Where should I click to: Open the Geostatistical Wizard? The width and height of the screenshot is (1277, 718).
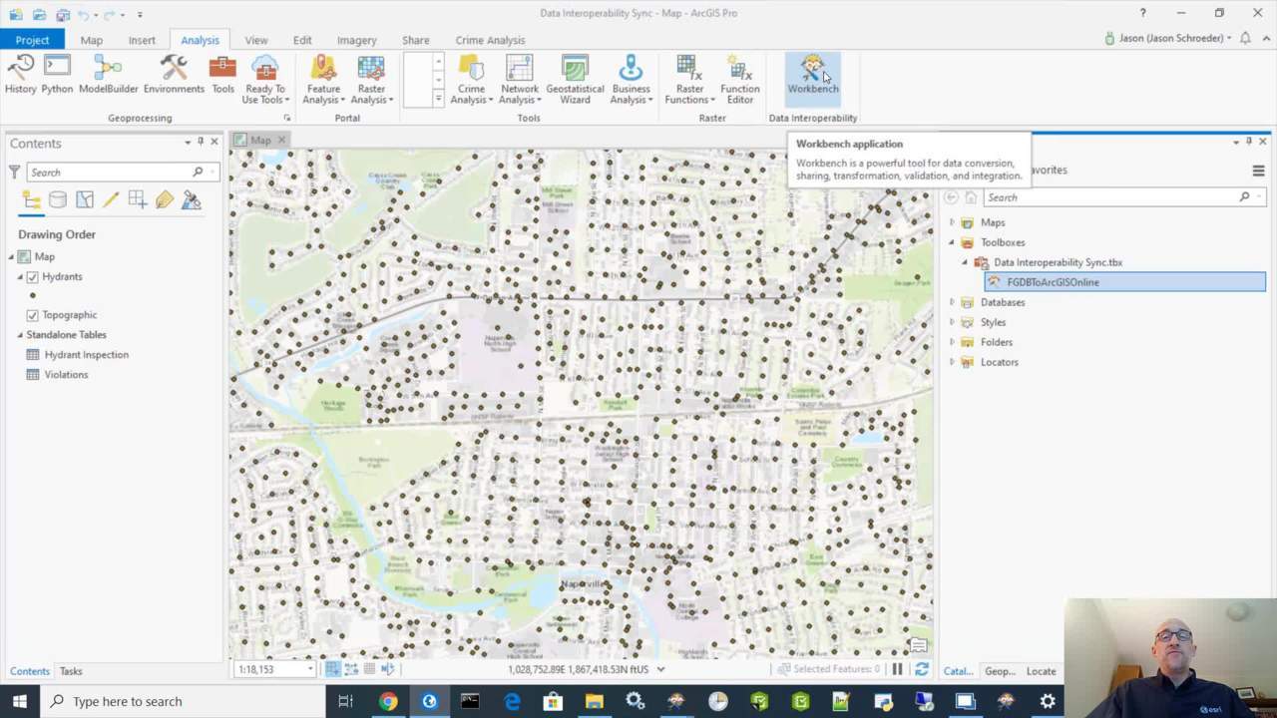(x=575, y=76)
